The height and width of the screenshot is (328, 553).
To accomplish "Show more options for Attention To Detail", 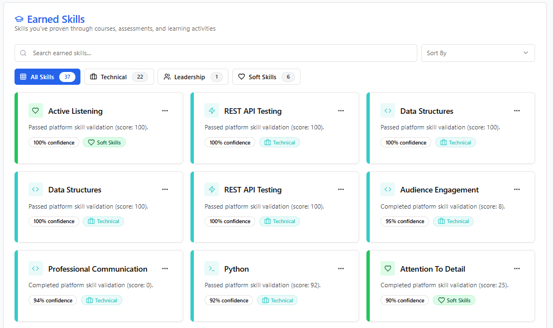I will (517, 269).
